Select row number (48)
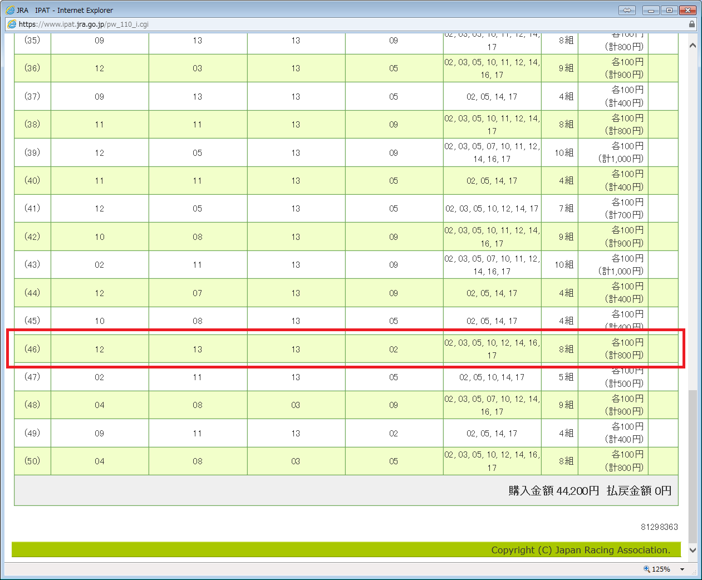This screenshot has width=702, height=580. pos(32,405)
